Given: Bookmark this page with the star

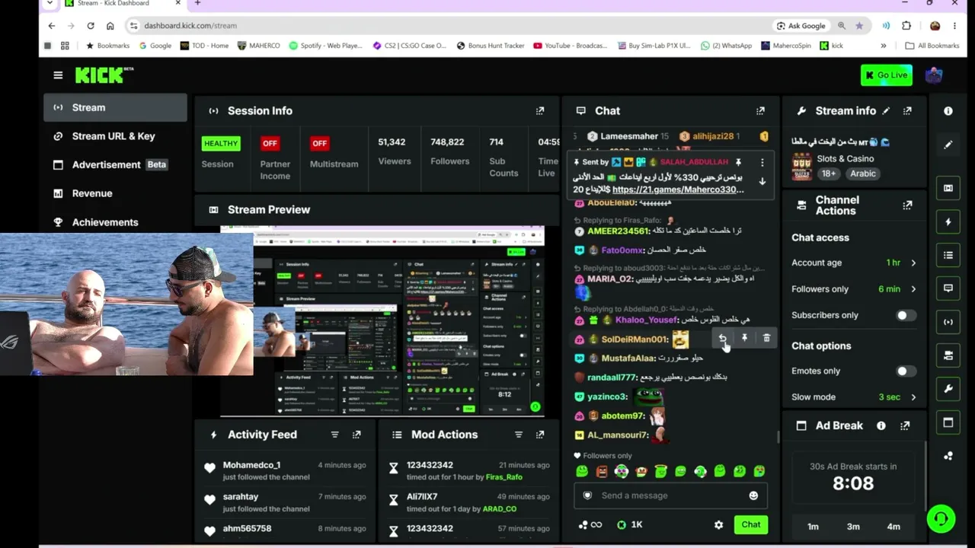Looking at the screenshot, I should (x=859, y=26).
